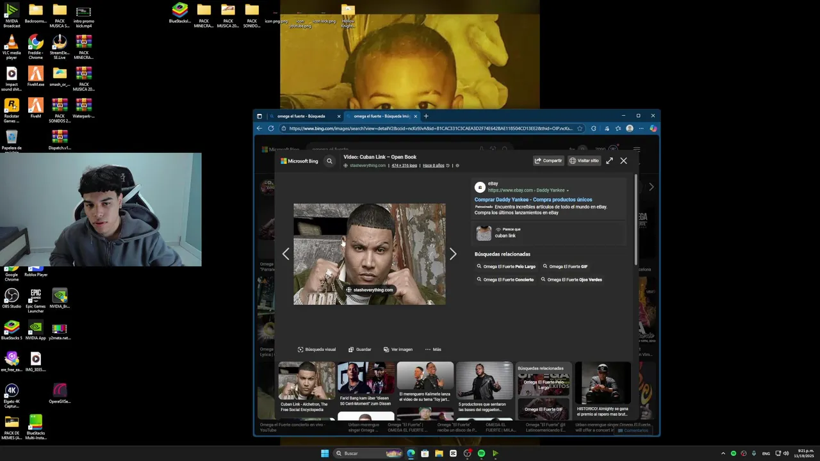Reload the page in Edge
Viewport: 820px width, 461px height.
pos(271,128)
